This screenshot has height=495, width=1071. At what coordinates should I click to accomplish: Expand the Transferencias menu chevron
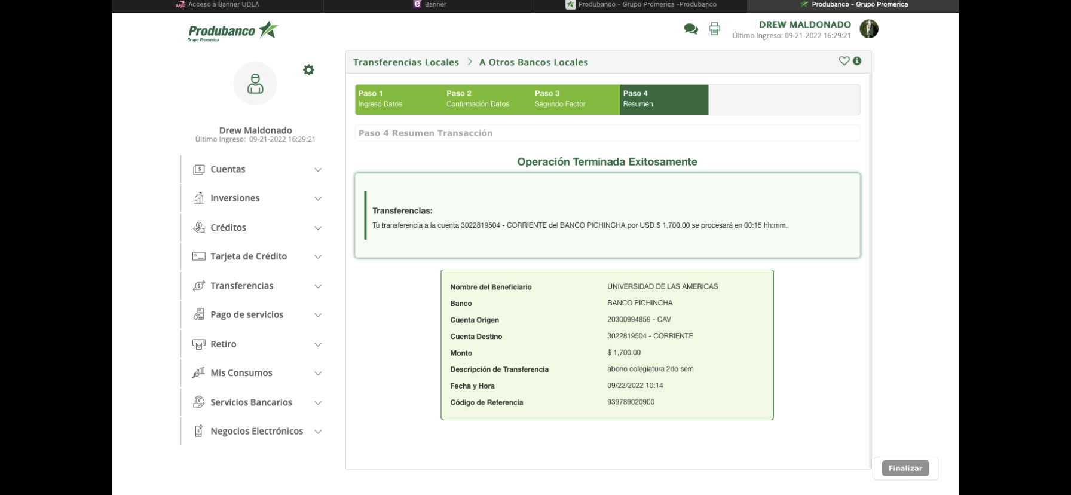coord(318,286)
